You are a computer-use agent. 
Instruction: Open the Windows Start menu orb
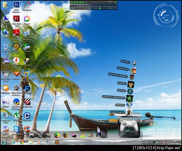coord(5,142)
